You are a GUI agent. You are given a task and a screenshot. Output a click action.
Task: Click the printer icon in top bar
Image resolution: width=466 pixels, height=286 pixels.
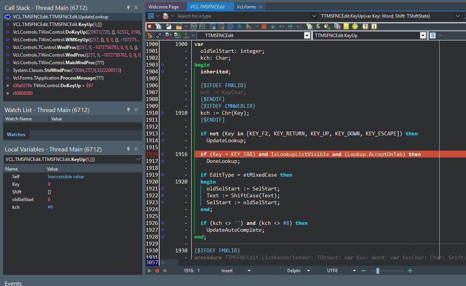tap(166, 16)
